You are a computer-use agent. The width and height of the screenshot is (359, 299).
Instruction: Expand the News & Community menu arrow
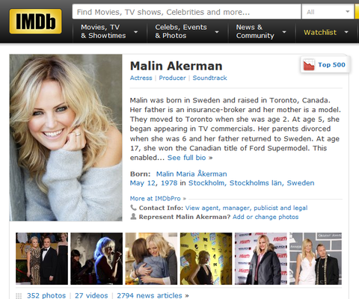pos(284,32)
